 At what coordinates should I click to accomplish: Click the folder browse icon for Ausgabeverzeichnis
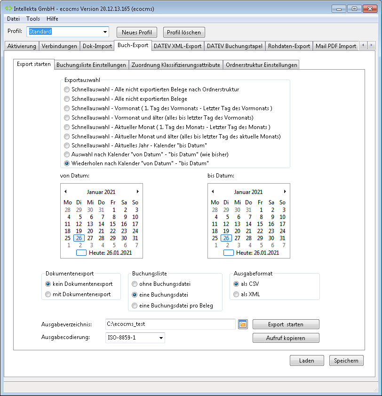pyautogui.click(x=243, y=324)
